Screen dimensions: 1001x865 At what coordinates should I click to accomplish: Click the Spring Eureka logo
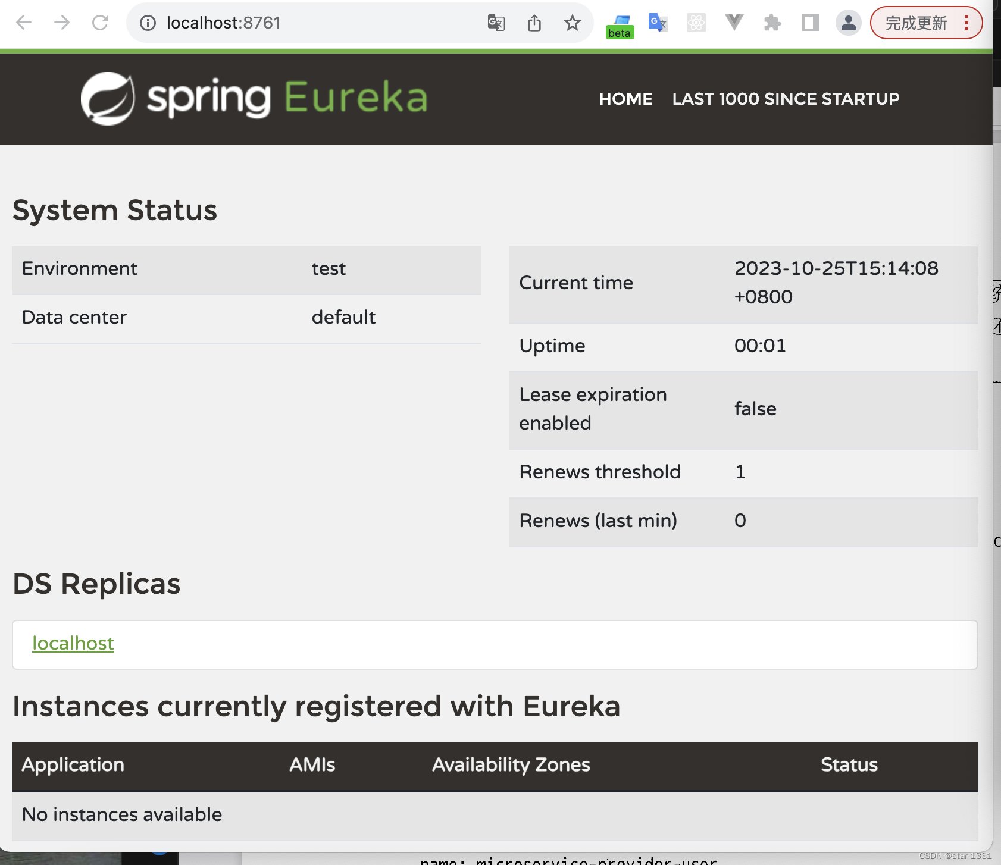coord(254,98)
